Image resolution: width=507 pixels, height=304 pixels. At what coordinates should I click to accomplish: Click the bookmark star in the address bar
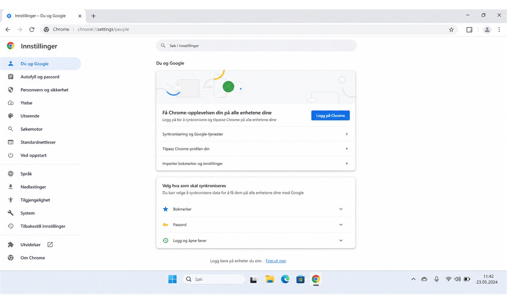click(451, 30)
